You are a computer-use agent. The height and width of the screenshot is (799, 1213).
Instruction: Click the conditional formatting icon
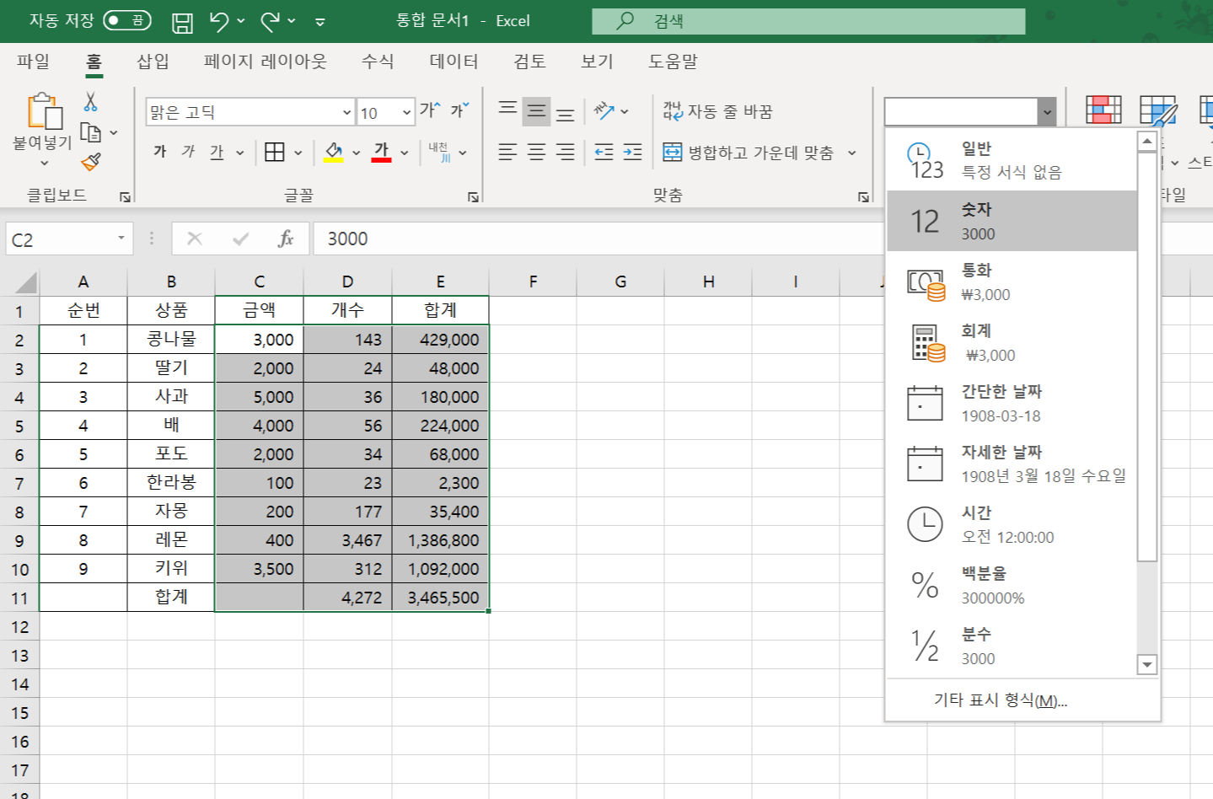1103,110
